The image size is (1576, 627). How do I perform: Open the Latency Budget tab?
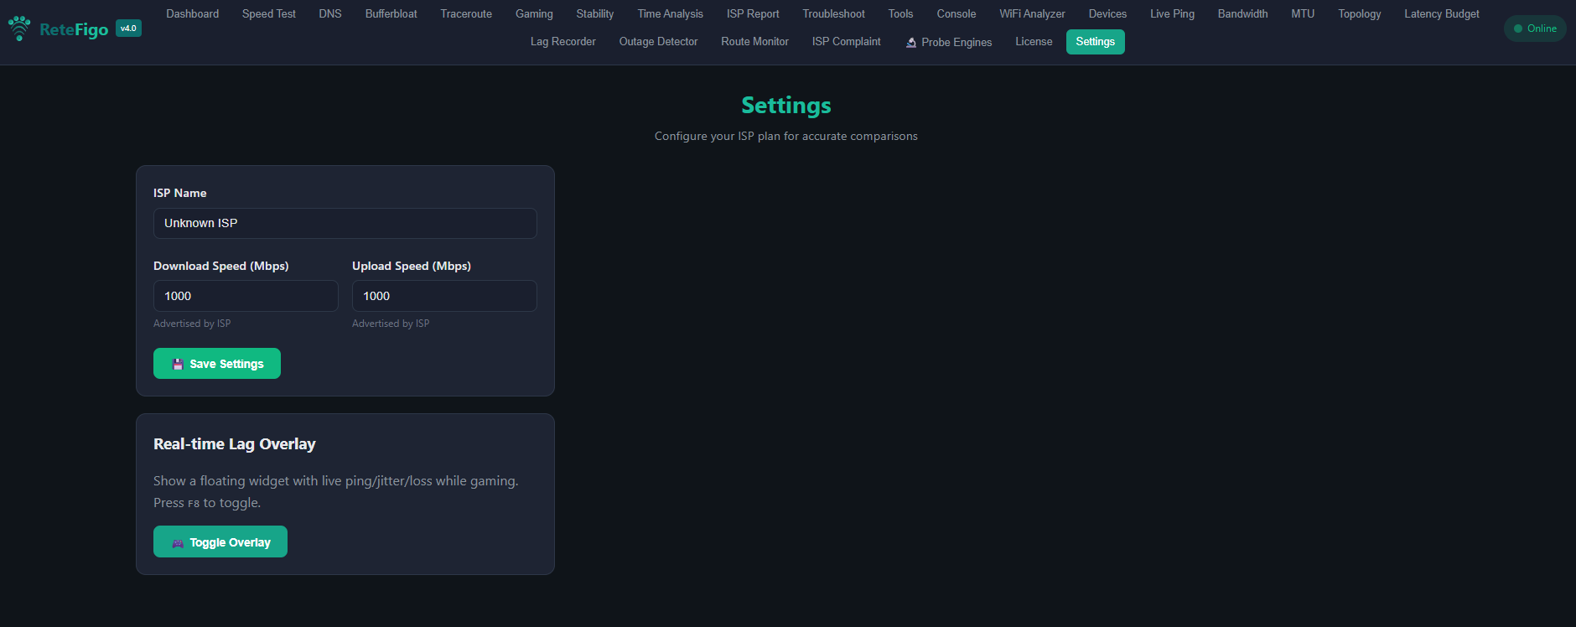point(1441,14)
